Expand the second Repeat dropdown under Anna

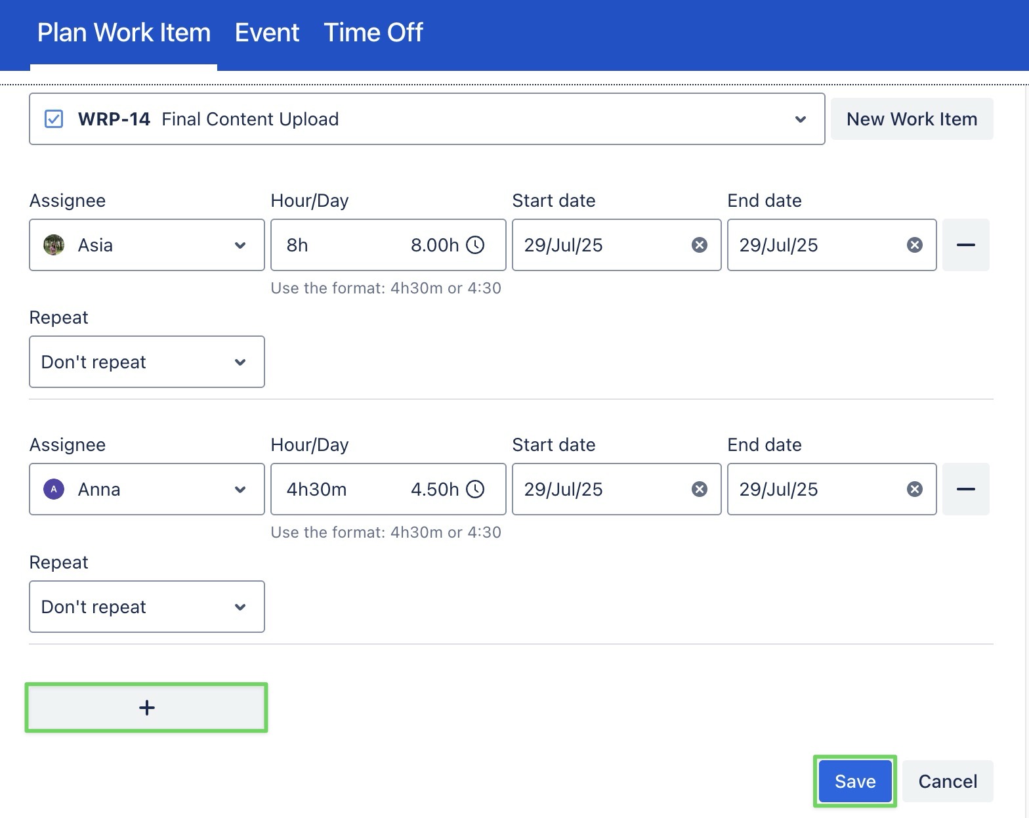[146, 607]
